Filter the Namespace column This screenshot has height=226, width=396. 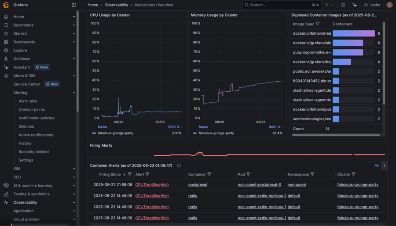click(x=312, y=174)
